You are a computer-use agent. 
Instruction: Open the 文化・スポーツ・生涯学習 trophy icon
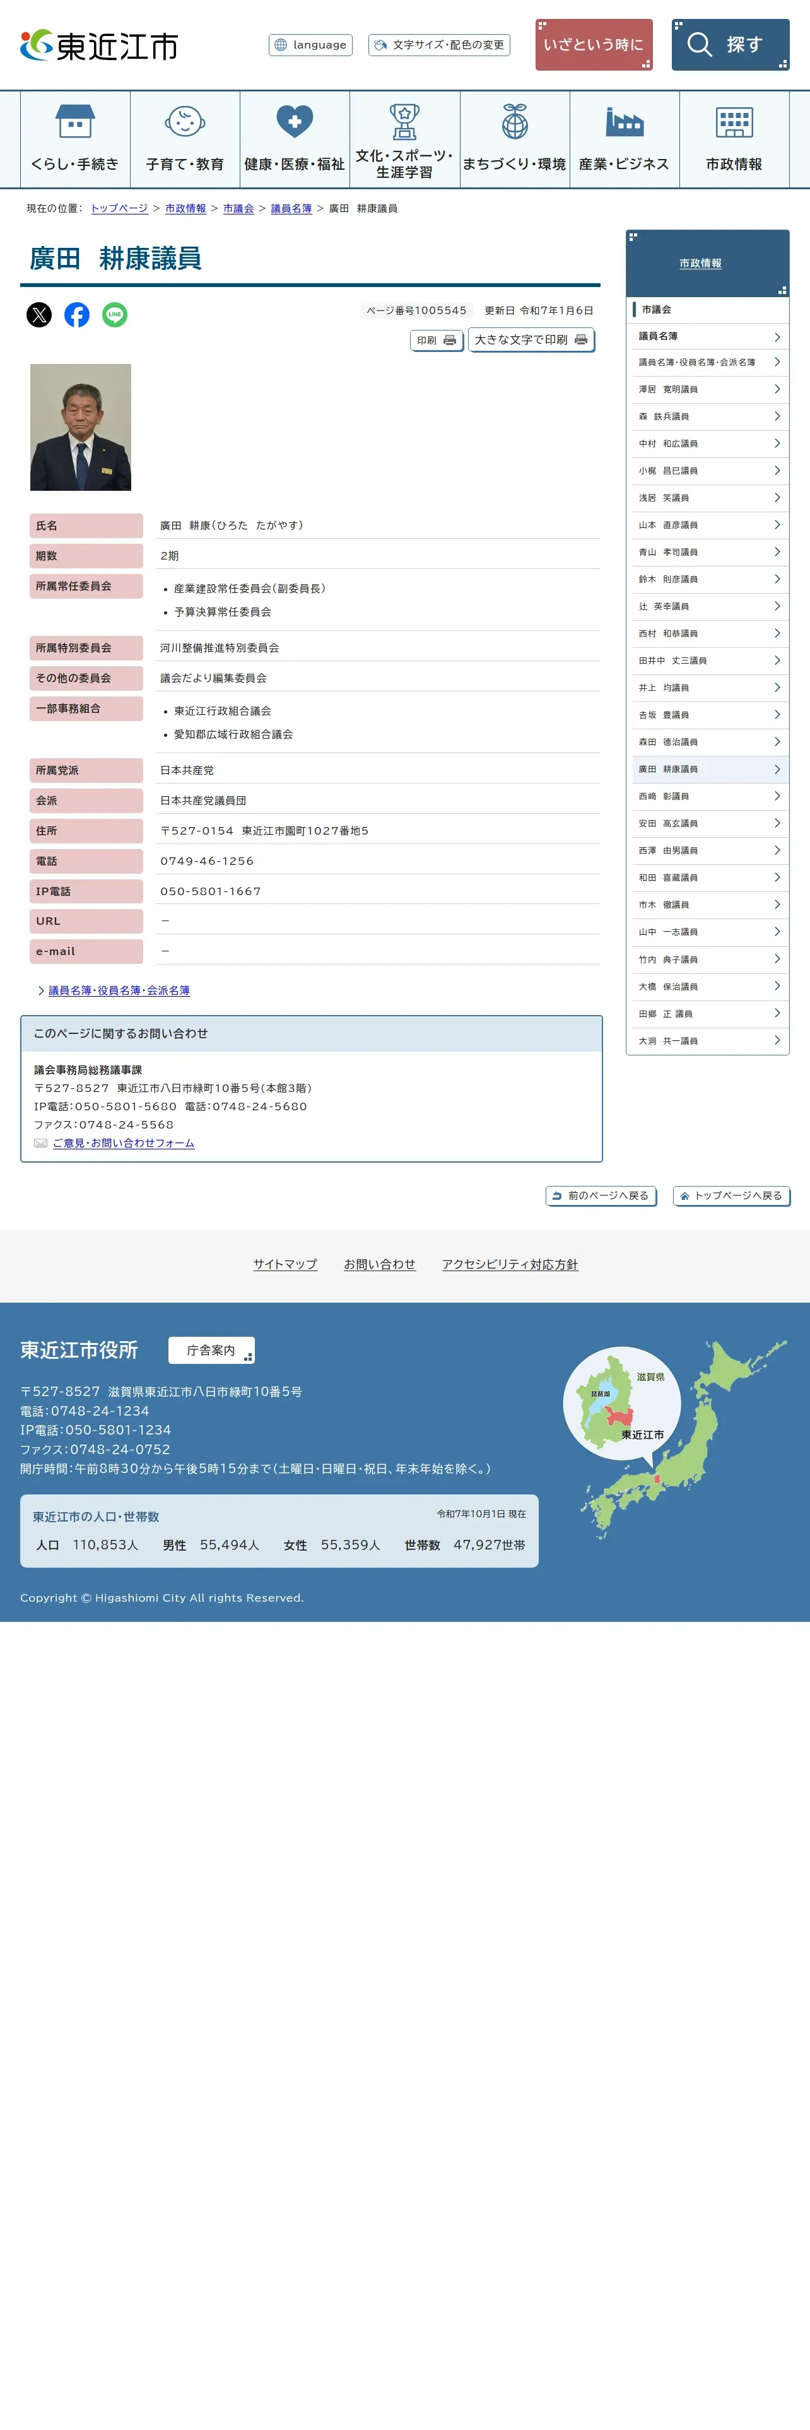pyautogui.click(x=404, y=122)
